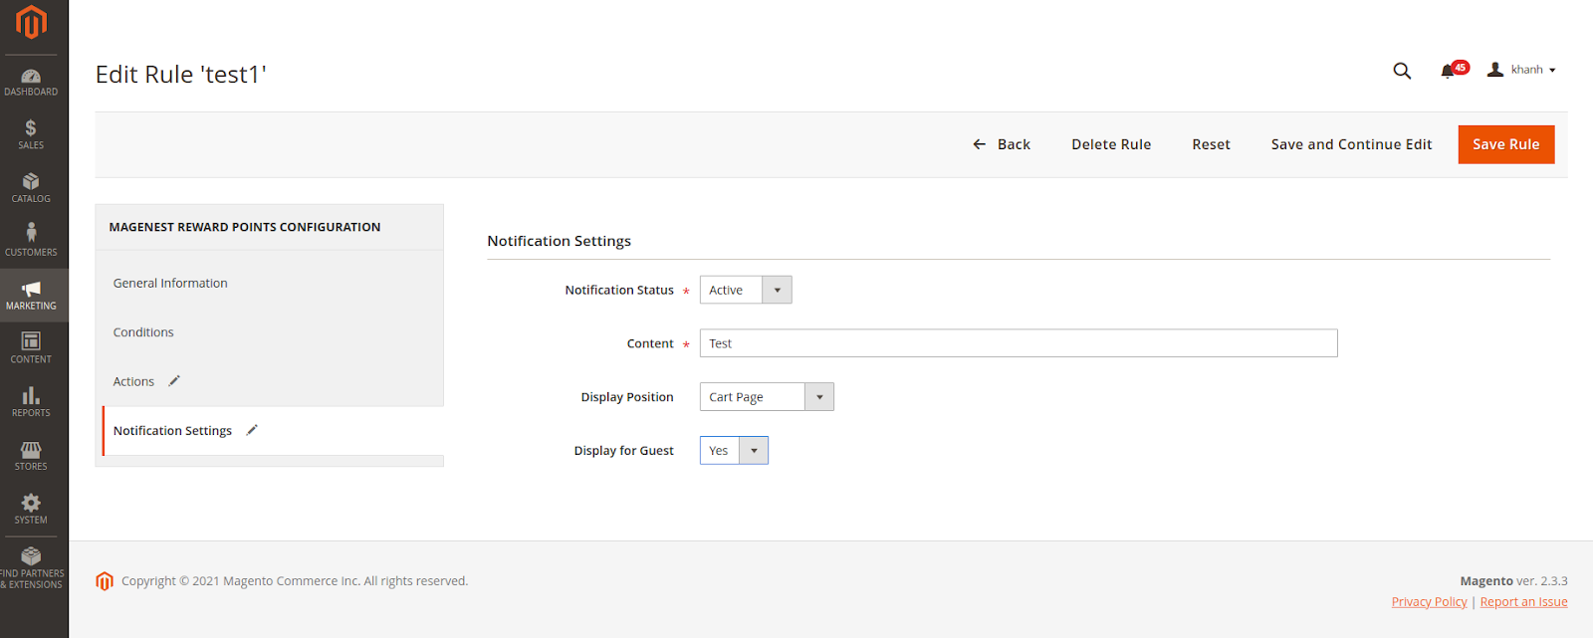The height and width of the screenshot is (638, 1593).
Task: View notifications via the bell icon
Action: click(1448, 71)
